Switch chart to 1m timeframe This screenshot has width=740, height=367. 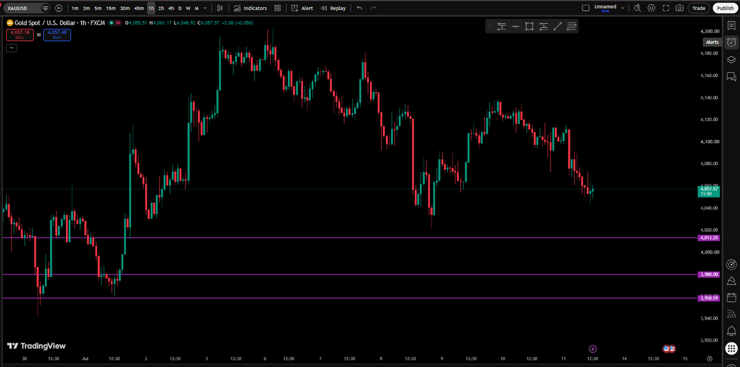tap(75, 8)
